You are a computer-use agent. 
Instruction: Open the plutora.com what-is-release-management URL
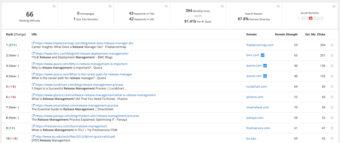tap(96, 95)
